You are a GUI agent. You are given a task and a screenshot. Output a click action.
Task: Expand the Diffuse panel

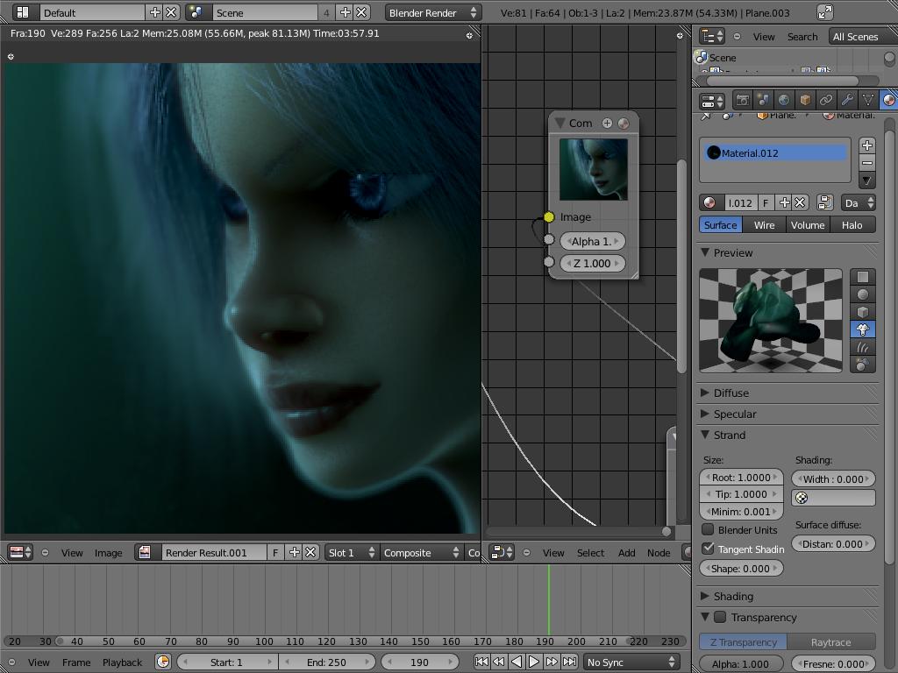pyautogui.click(x=731, y=393)
